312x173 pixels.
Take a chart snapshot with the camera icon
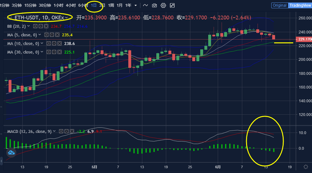pos(154,5)
